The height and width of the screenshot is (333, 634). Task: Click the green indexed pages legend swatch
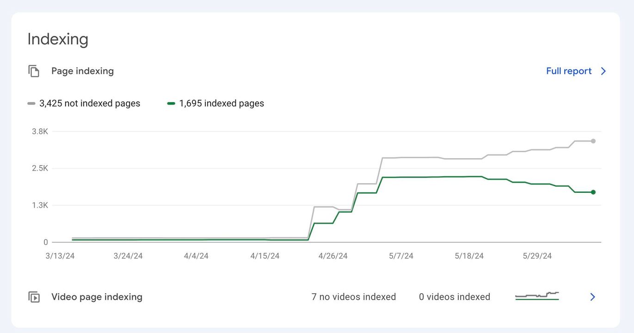[x=171, y=104]
